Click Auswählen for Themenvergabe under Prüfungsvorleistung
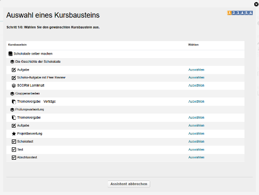 pos(196,118)
